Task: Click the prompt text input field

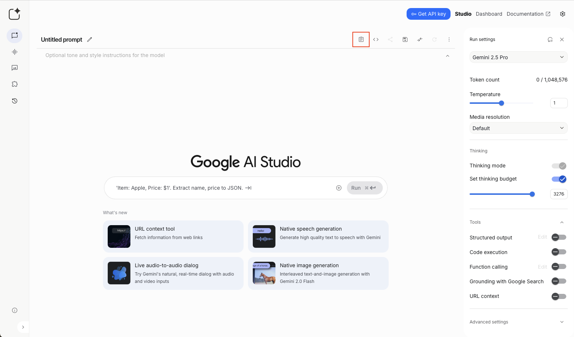Action: pyautogui.click(x=223, y=188)
